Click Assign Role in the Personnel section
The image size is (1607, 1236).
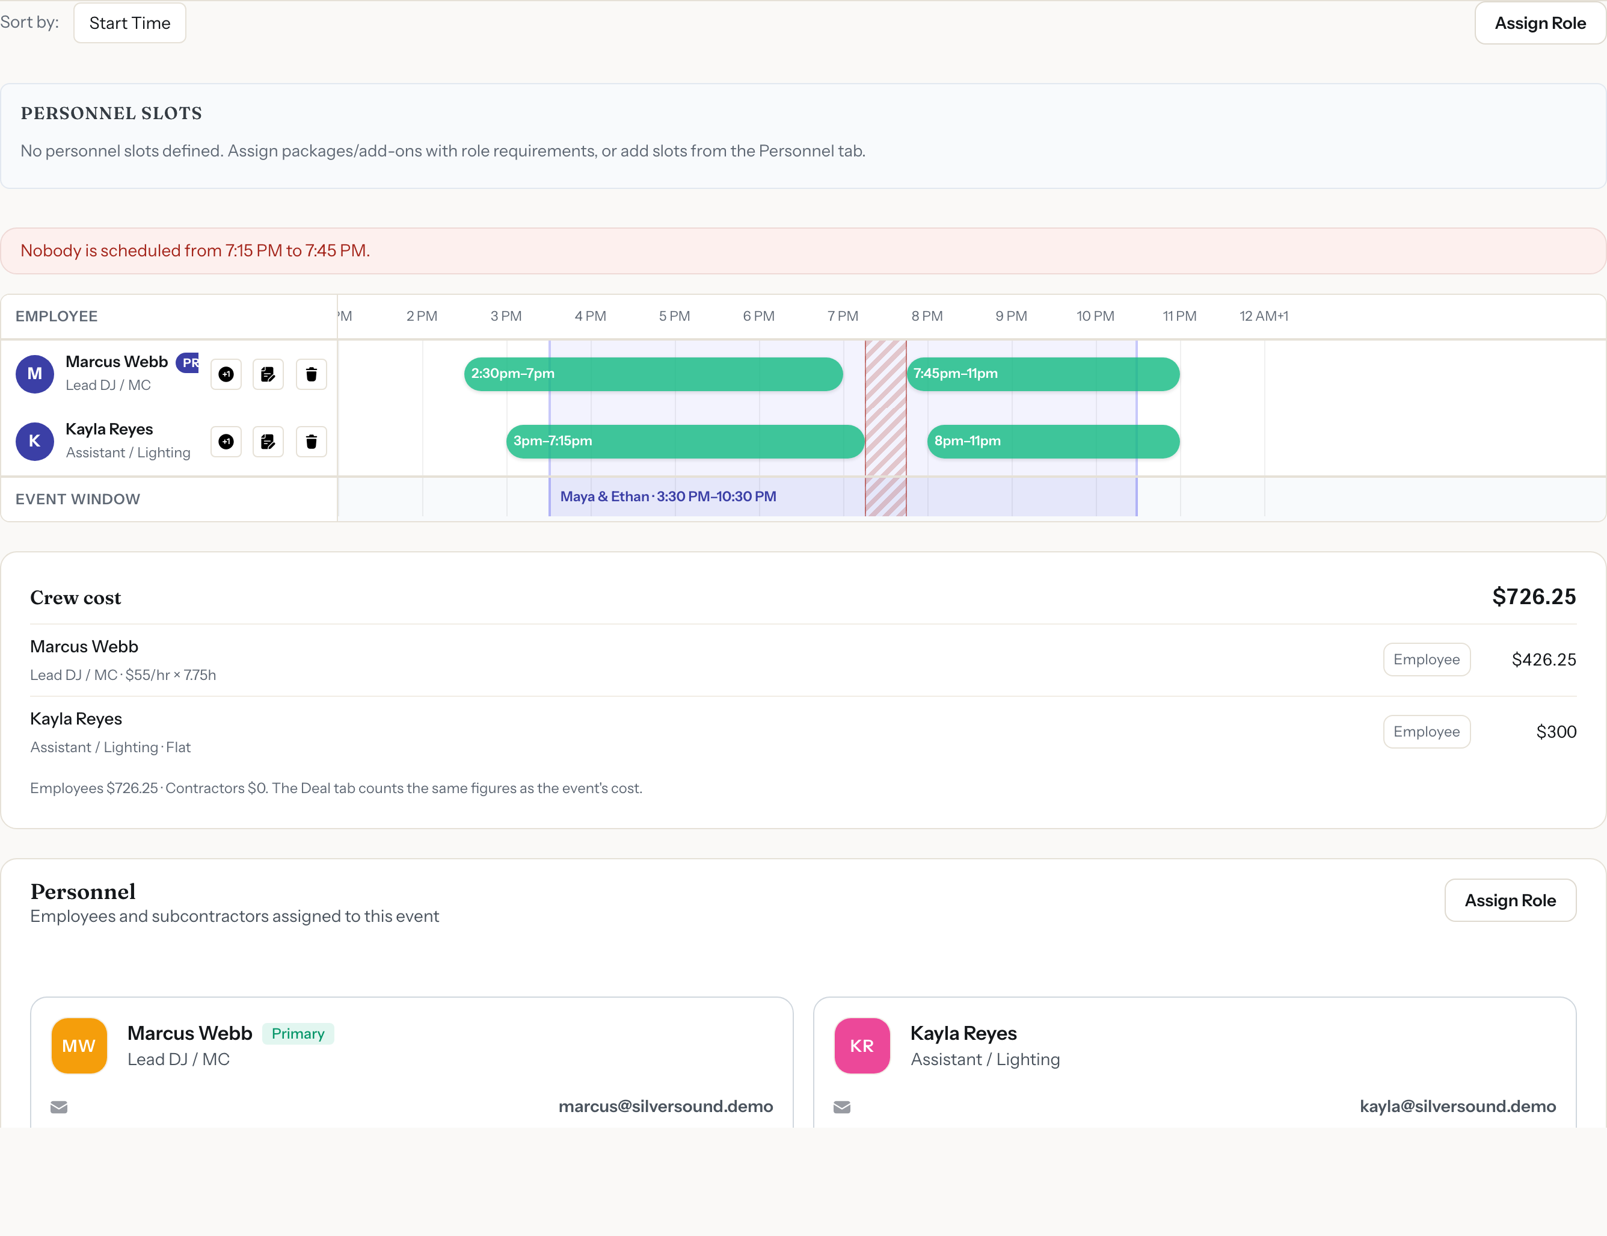[x=1510, y=900]
